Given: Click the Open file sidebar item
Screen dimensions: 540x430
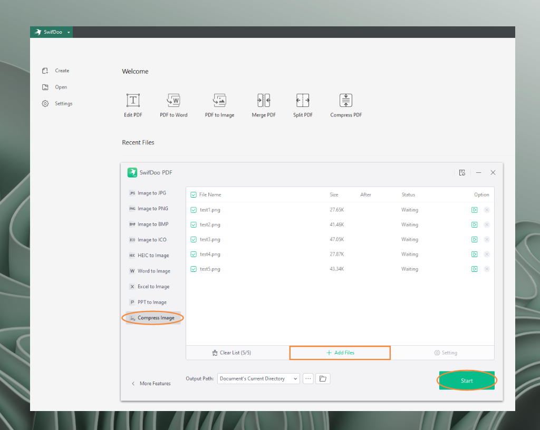Looking at the screenshot, I should (54, 87).
